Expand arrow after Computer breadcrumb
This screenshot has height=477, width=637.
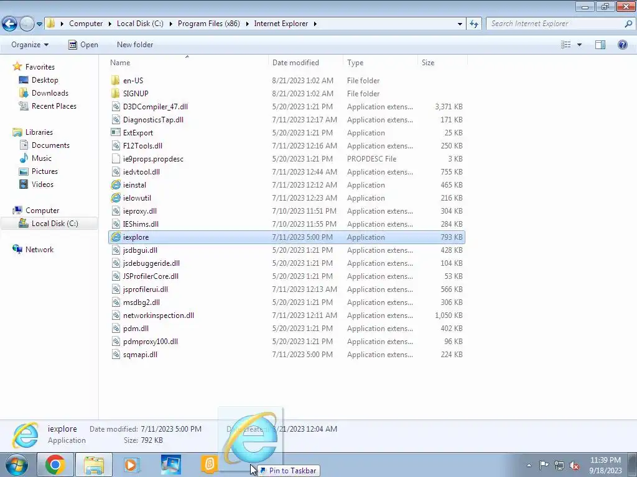(x=109, y=24)
